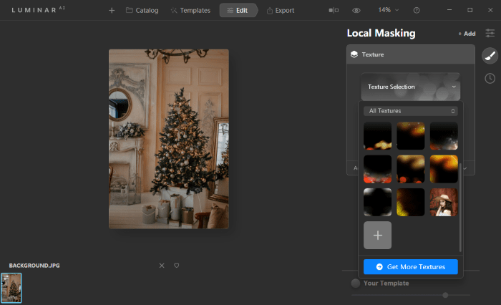Select the top-right dark sparkle texture
Screen dimensions: 501x305
[x=444, y=136]
